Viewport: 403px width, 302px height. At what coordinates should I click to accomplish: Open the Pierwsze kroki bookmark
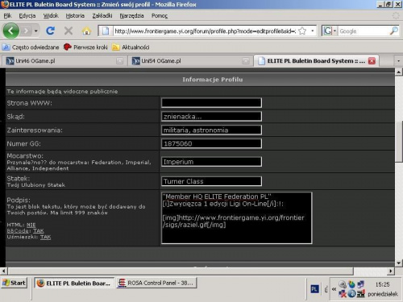coord(85,48)
